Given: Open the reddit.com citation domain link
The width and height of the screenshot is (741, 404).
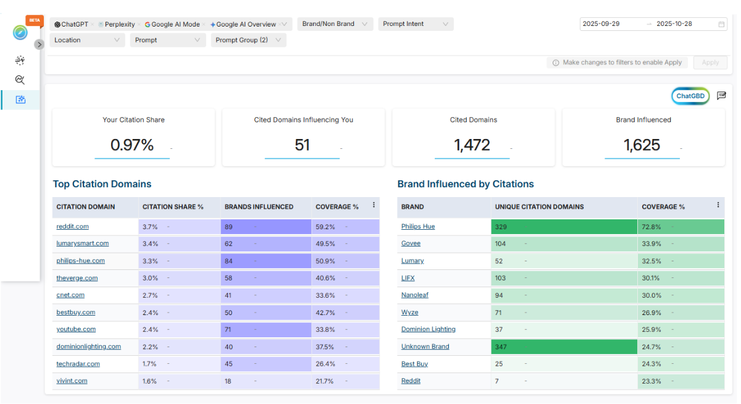Looking at the screenshot, I should click(72, 227).
